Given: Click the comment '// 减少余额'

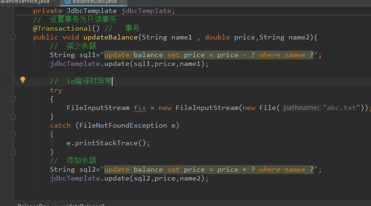Looking at the screenshot, I should click(x=73, y=46).
